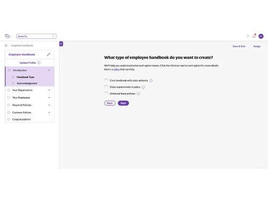This screenshot has height=201, width=268.
Task: Click status circle beside Congratulations!
Action: click(x=9, y=119)
